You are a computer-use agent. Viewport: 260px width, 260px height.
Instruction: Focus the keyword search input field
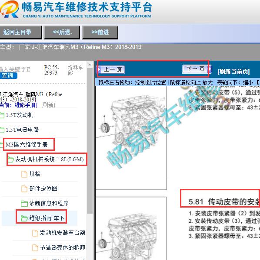15,69
